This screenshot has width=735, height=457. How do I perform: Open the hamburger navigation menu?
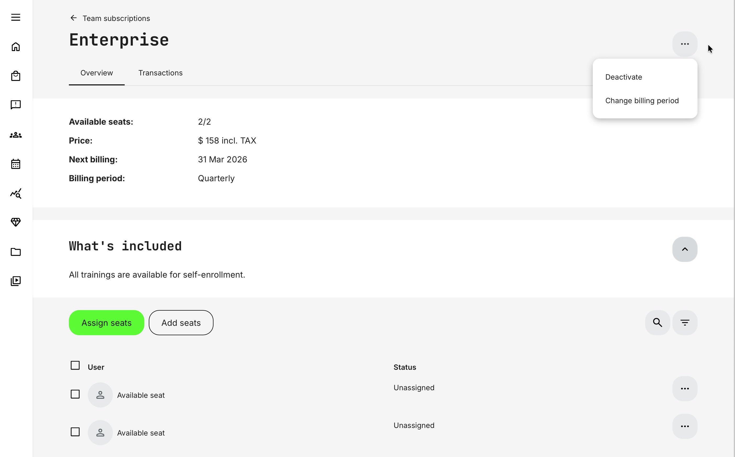(x=15, y=17)
